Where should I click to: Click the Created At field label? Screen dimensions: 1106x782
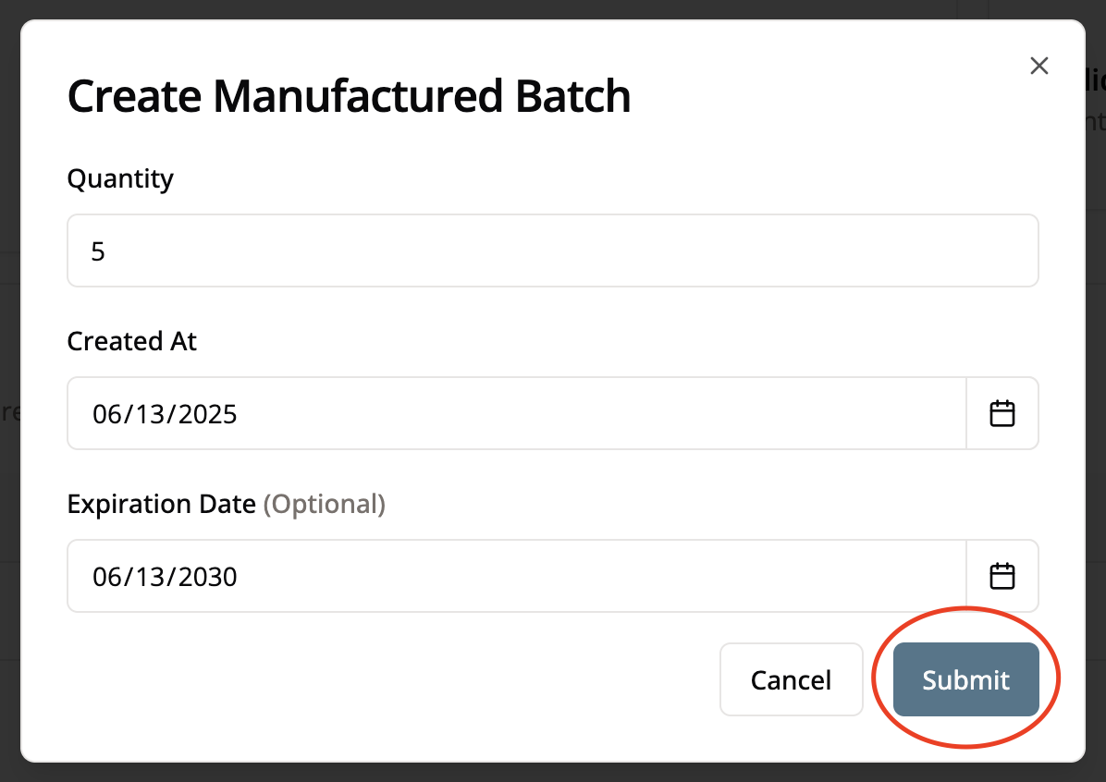tap(132, 342)
